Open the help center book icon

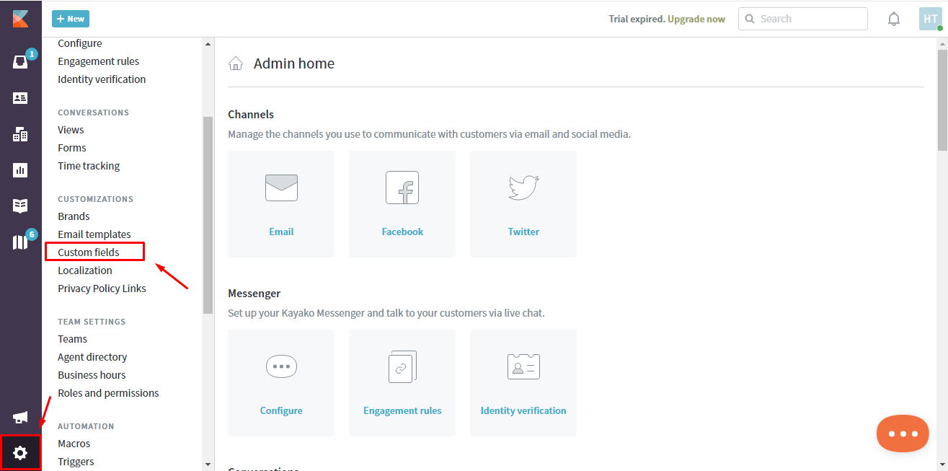(20, 206)
